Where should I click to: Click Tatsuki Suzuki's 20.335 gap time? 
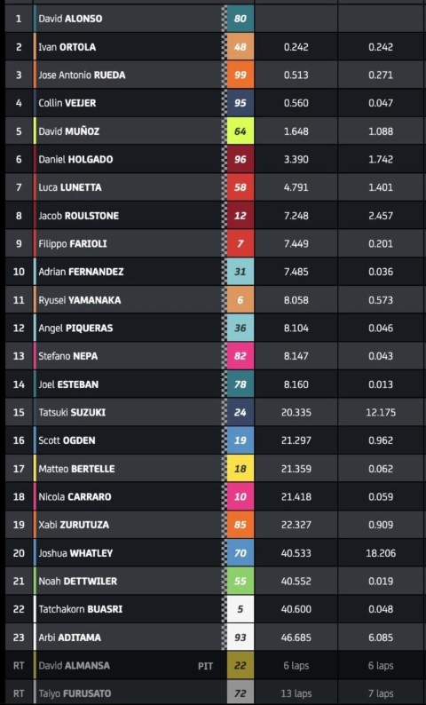pos(296,412)
